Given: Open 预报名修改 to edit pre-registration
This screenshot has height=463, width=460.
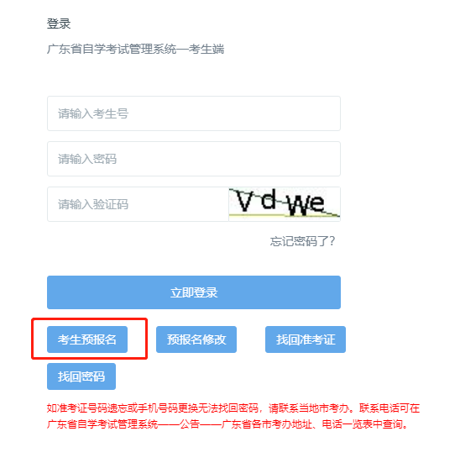Looking at the screenshot, I should tap(196, 339).
